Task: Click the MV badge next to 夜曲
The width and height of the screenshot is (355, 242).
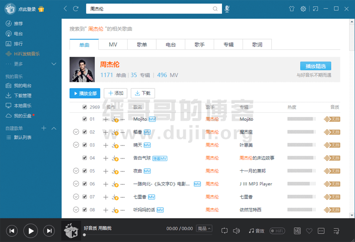Action: tap(147, 171)
